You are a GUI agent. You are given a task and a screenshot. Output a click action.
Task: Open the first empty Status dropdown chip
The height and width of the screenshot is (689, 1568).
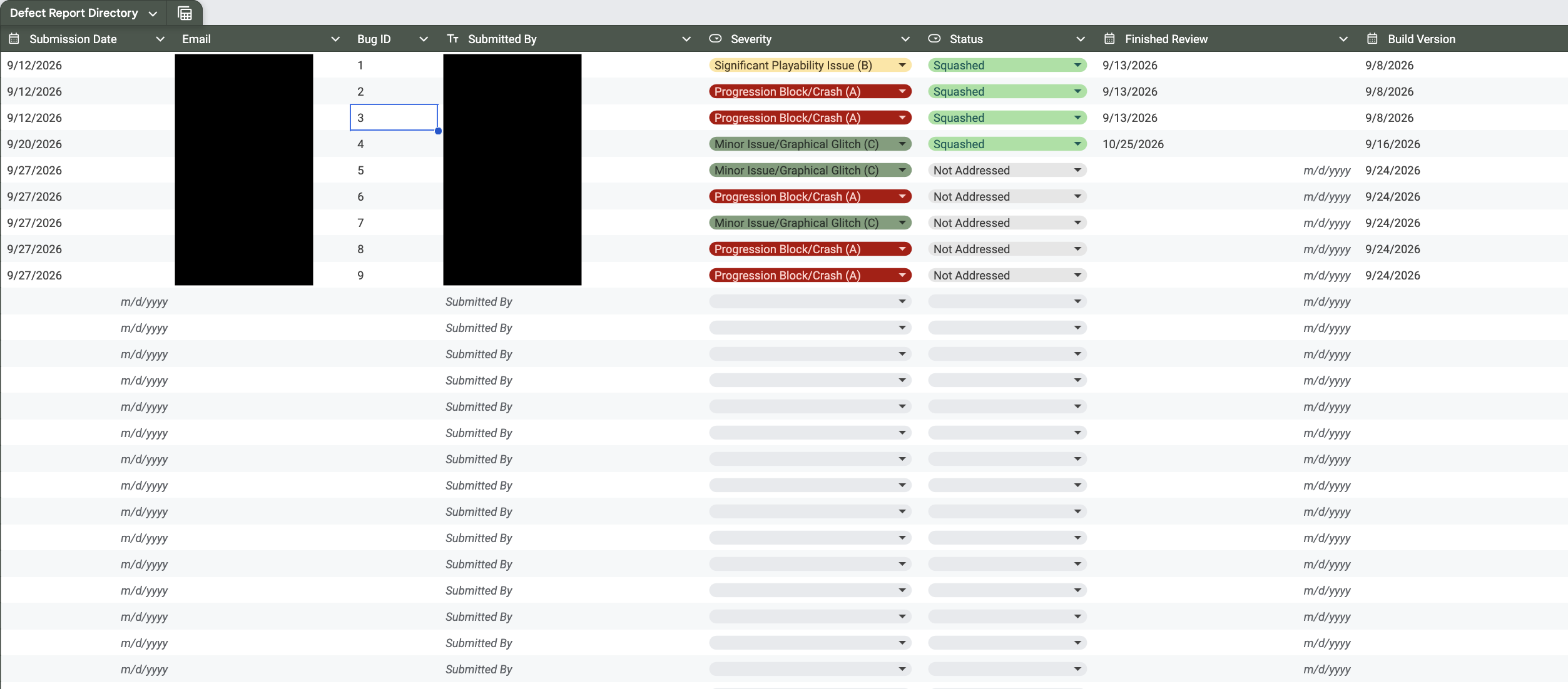point(1007,301)
